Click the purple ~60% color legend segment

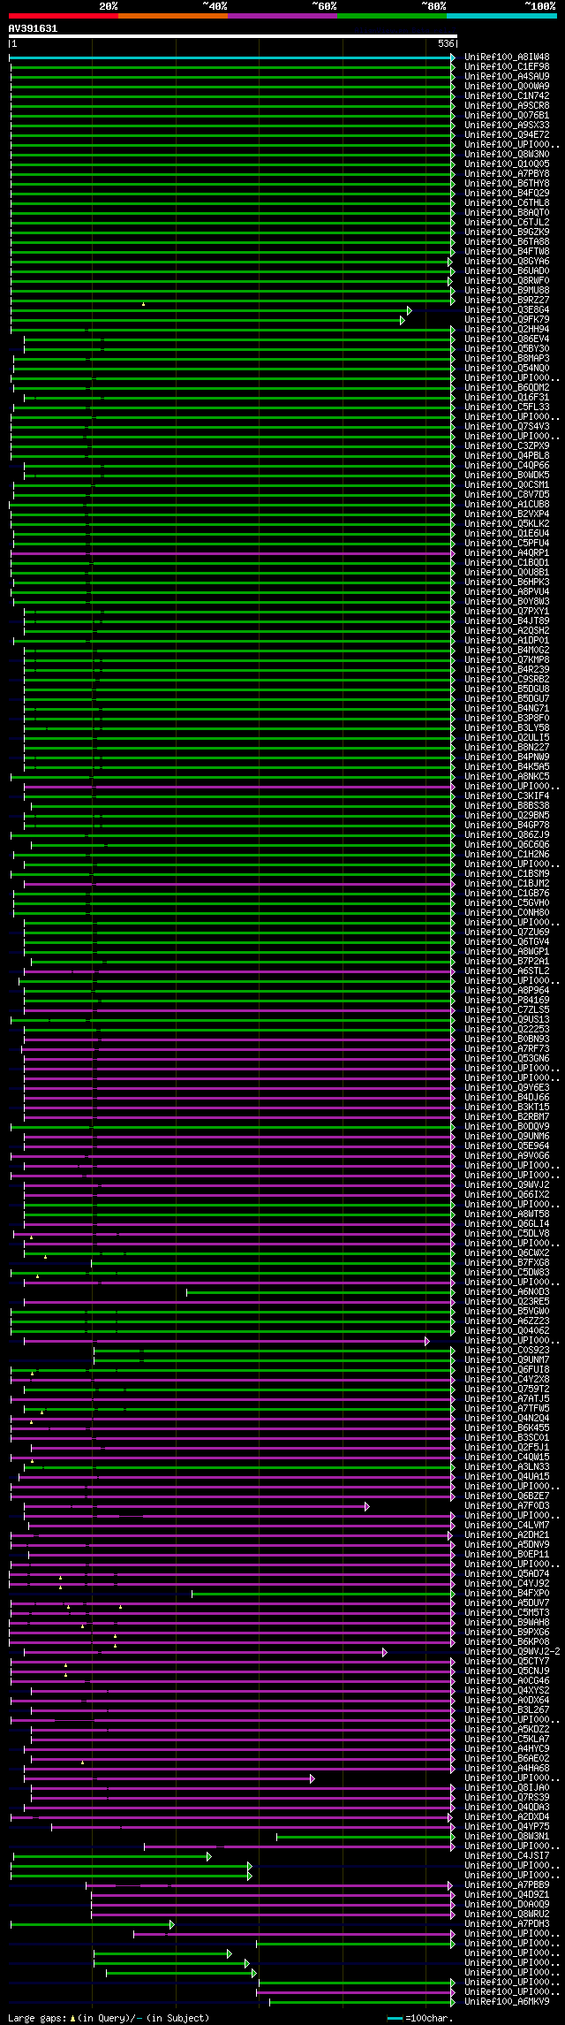(x=282, y=16)
